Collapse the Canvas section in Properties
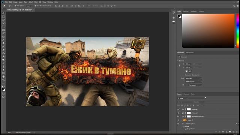 pyautogui.click(x=178, y=61)
